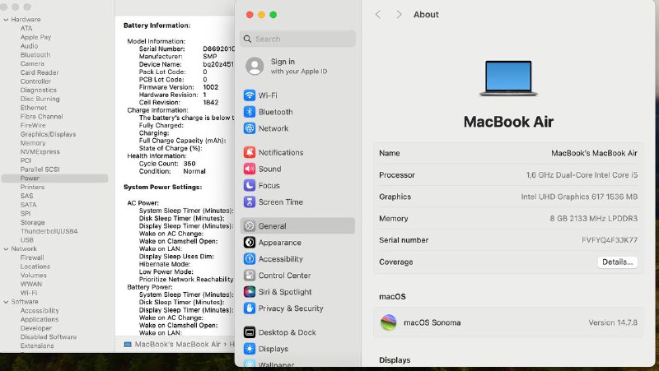The width and height of the screenshot is (659, 371).
Task: Collapse the Hardware tree section
Action: coord(6,19)
